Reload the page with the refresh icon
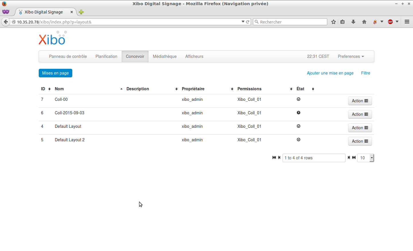The height and width of the screenshot is (251, 413). pos(248,22)
